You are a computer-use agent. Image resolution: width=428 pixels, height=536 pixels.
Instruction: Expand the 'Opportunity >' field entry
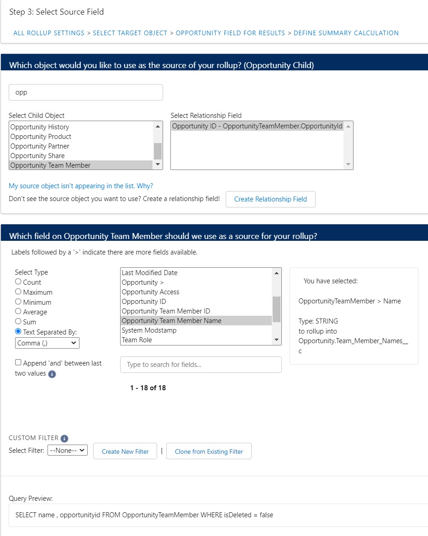click(x=143, y=282)
